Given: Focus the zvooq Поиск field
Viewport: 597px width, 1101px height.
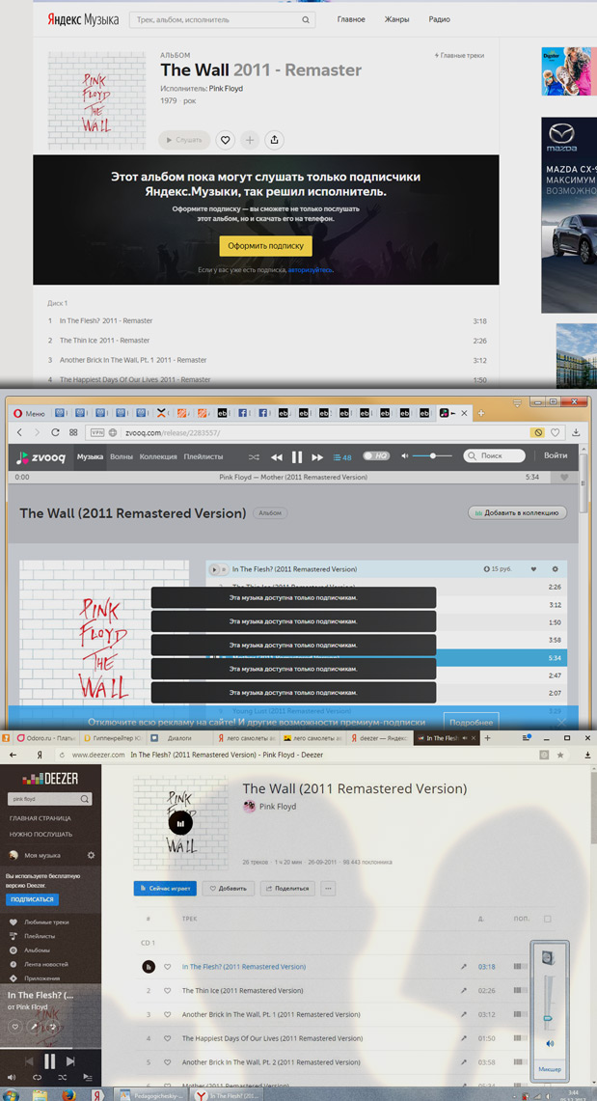Looking at the screenshot, I should (494, 455).
